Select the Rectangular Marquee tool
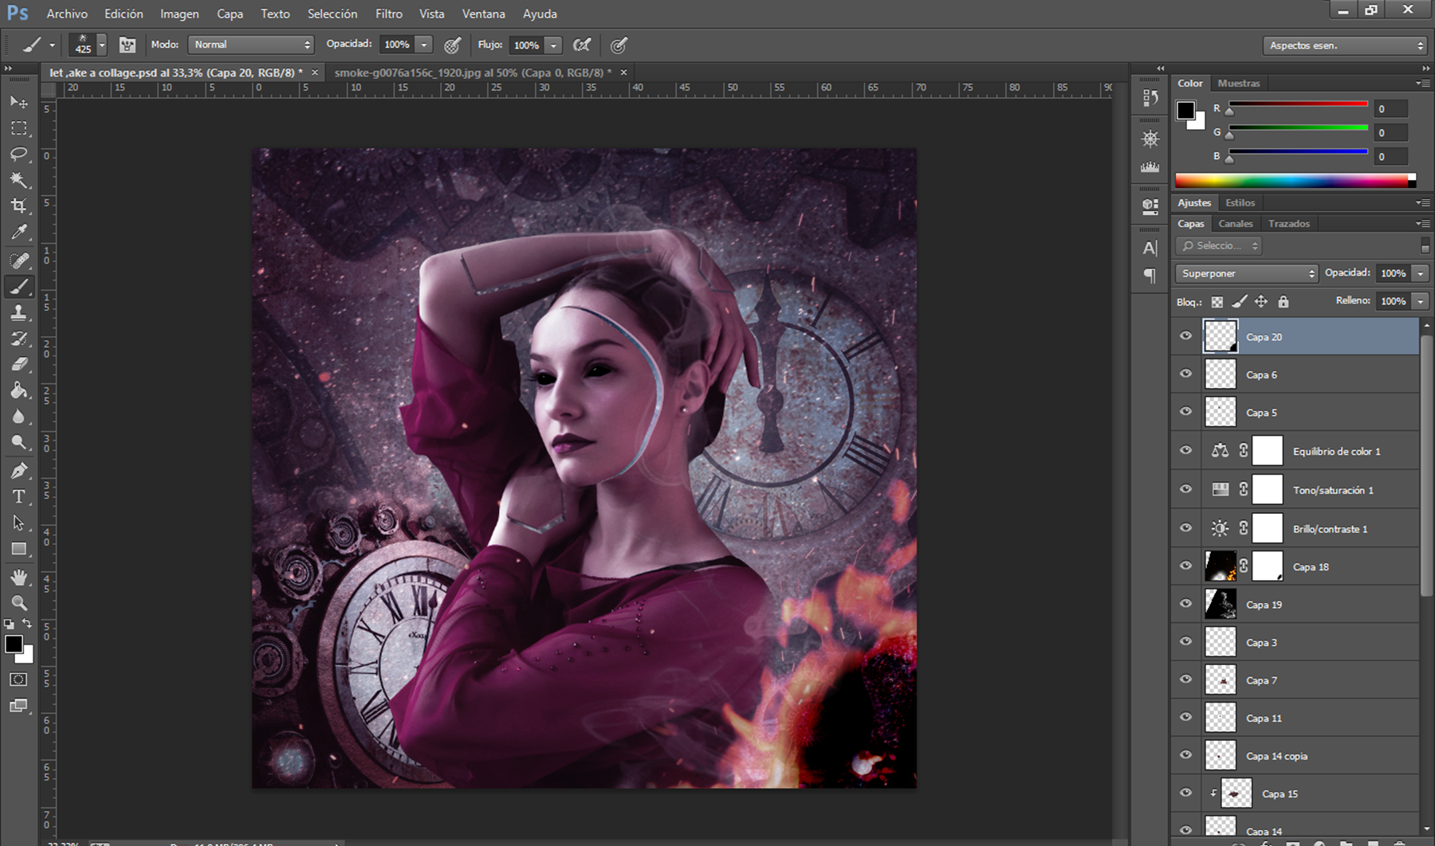The width and height of the screenshot is (1435, 846). pos(19,128)
